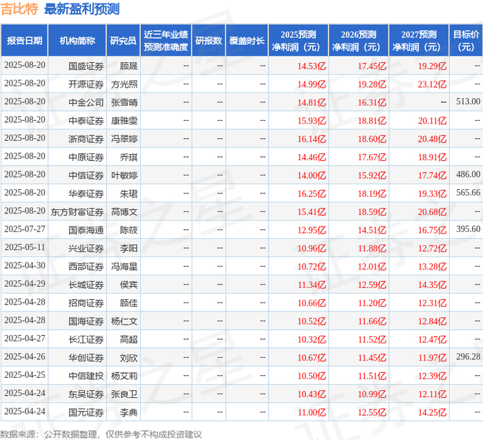
Task: Click institution 浙商证券
Action: pos(86,139)
